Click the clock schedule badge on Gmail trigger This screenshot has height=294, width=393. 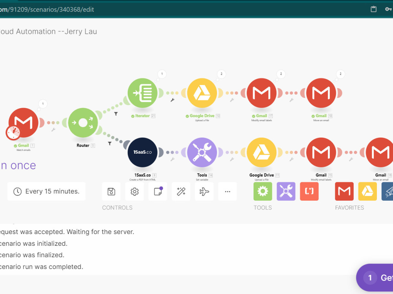pos(13,133)
